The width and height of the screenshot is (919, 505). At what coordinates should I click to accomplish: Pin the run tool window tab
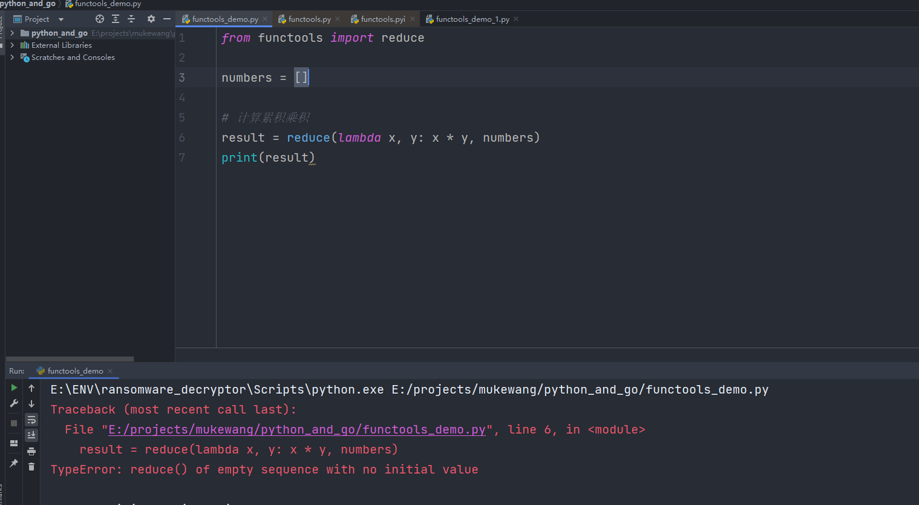(x=13, y=462)
